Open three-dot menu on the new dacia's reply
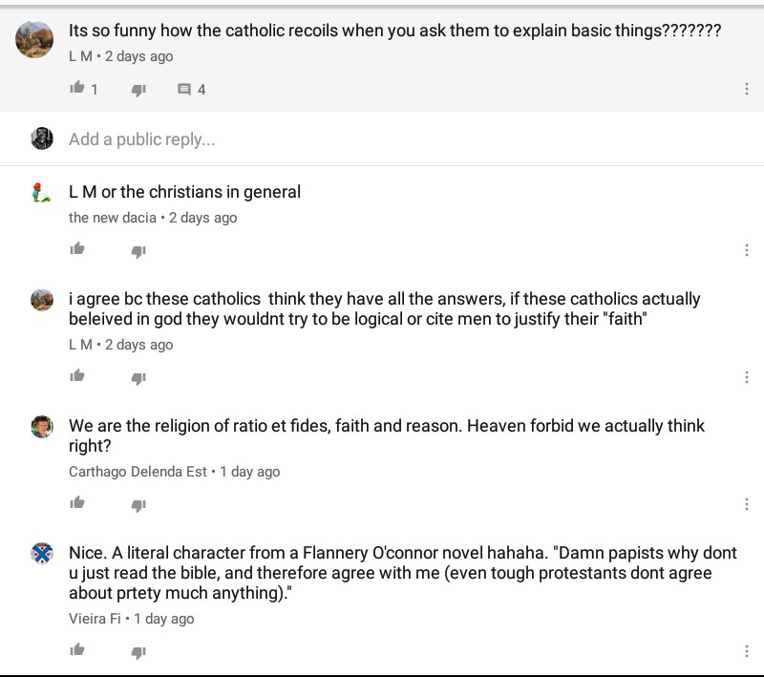The image size is (764, 677). click(747, 250)
